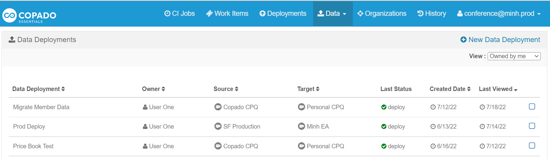550x159 pixels.
Task: Open the conference@minh.prod user menu
Action: click(499, 13)
